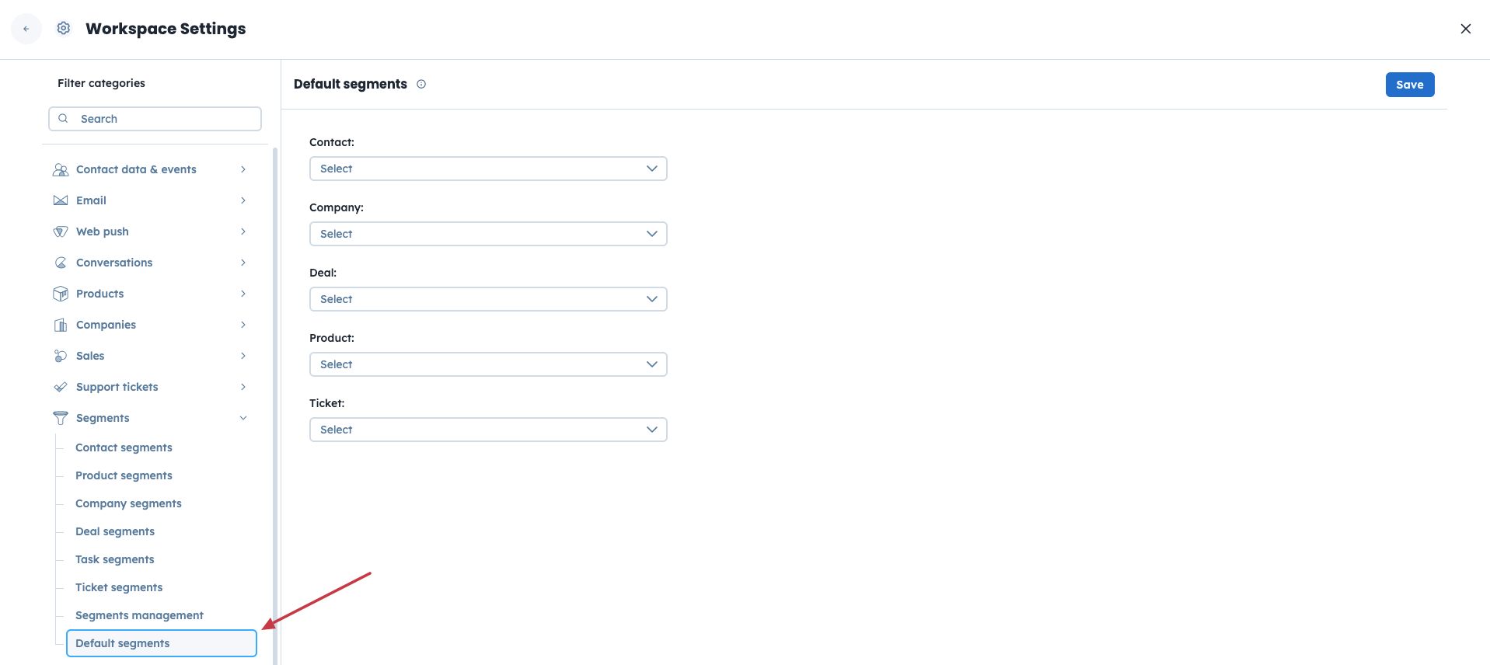Click the Companies building icon
Image resolution: width=1490 pixels, height=665 pixels.
61,325
